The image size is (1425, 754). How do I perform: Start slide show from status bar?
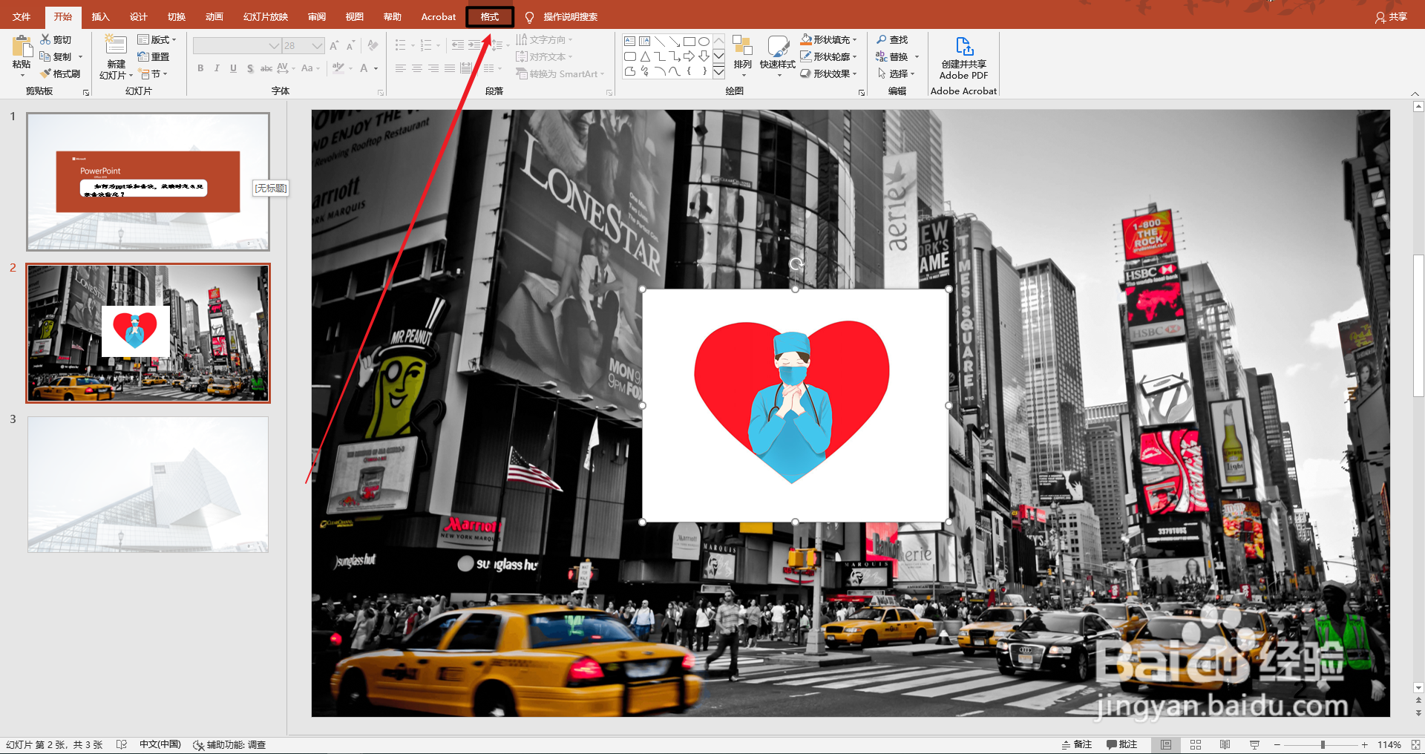point(1254,744)
